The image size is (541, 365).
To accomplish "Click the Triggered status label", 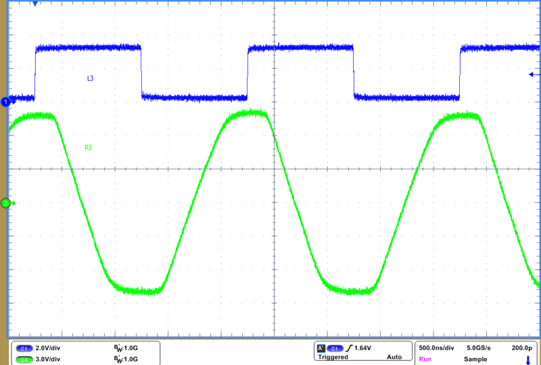I will coord(332,358).
